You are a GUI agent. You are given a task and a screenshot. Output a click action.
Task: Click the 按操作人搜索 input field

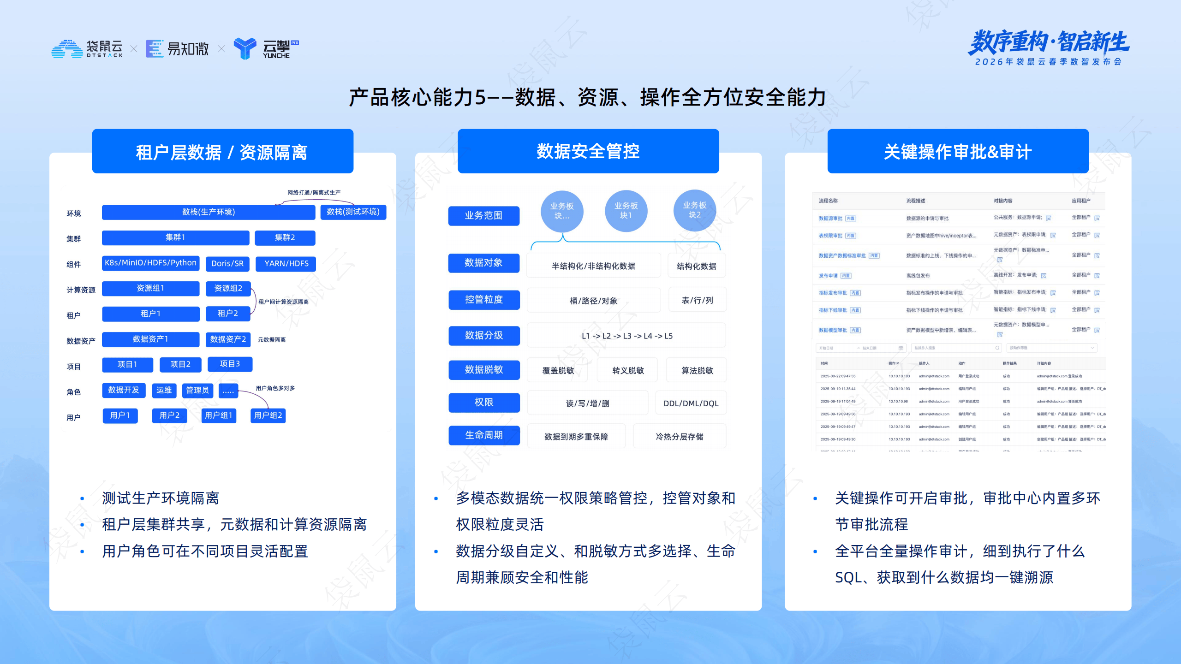pos(952,348)
